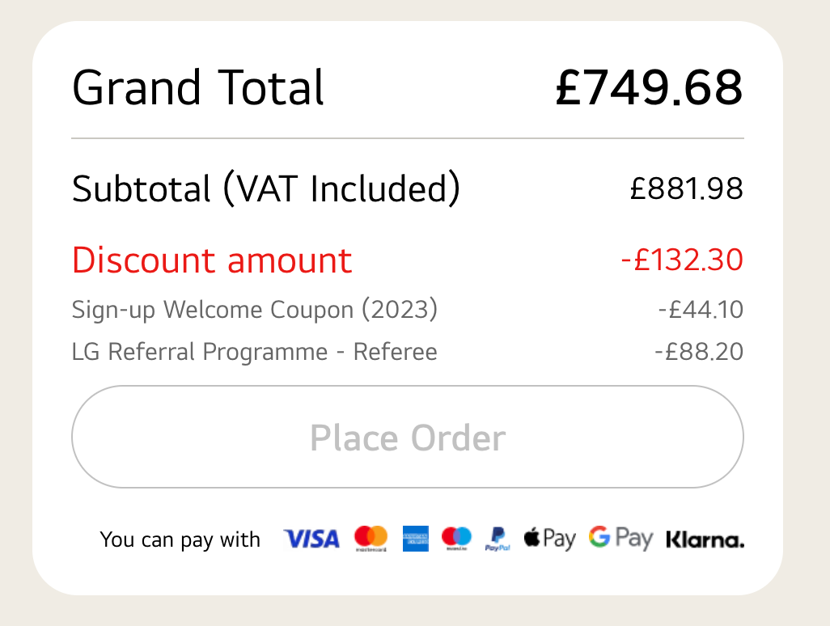Select the -£132.30 discount total
The image size is (830, 626).
[681, 260]
